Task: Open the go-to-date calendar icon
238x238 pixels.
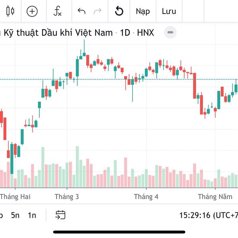Action: tap(60, 215)
